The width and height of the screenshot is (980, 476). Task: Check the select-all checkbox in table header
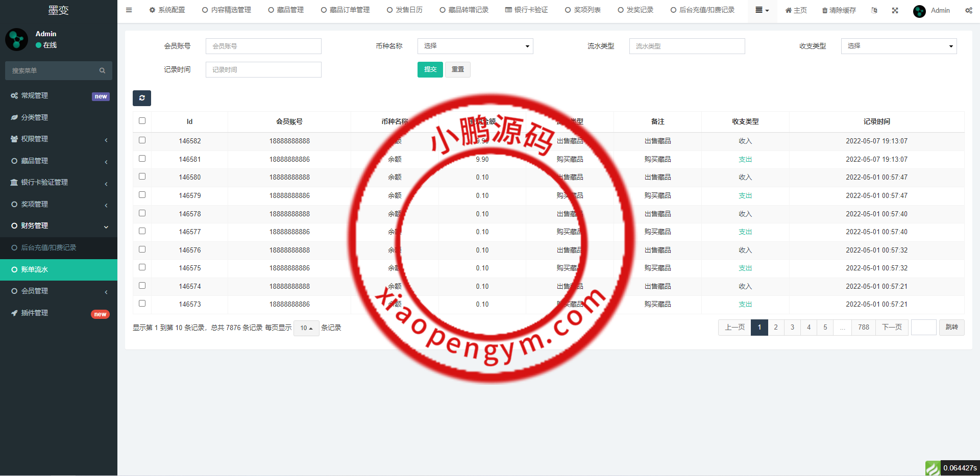point(142,121)
